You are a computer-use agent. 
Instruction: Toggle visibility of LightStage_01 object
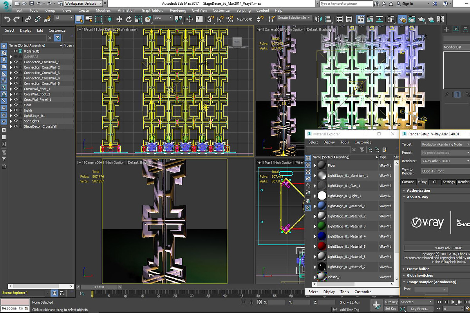click(16, 116)
